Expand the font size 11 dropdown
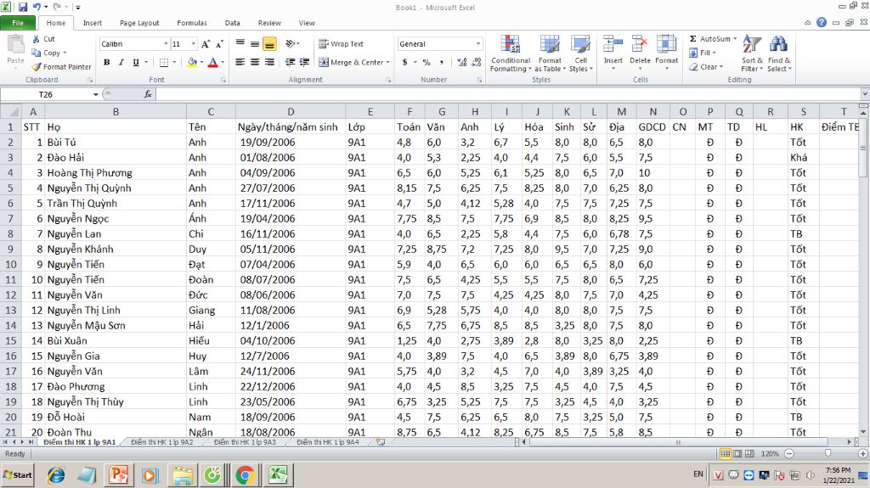Image resolution: width=870 pixels, height=488 pixels. tap(193, 44)
